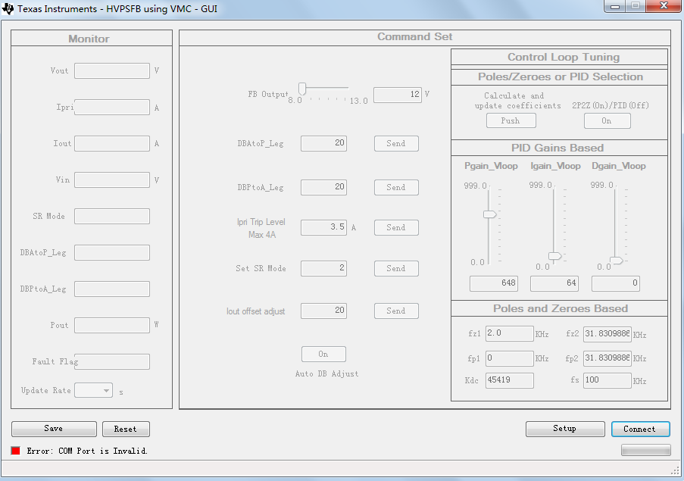Send the Set SR Mode value
Screen dimensions: 684x481
pos(396,269)
